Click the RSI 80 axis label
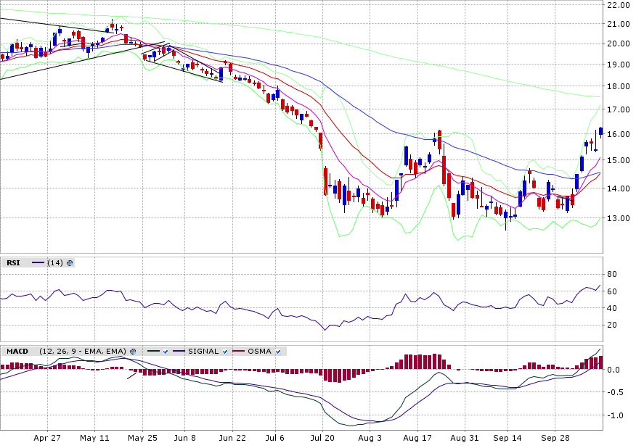This screenshot has height=448, width=636. pos(611,274)
